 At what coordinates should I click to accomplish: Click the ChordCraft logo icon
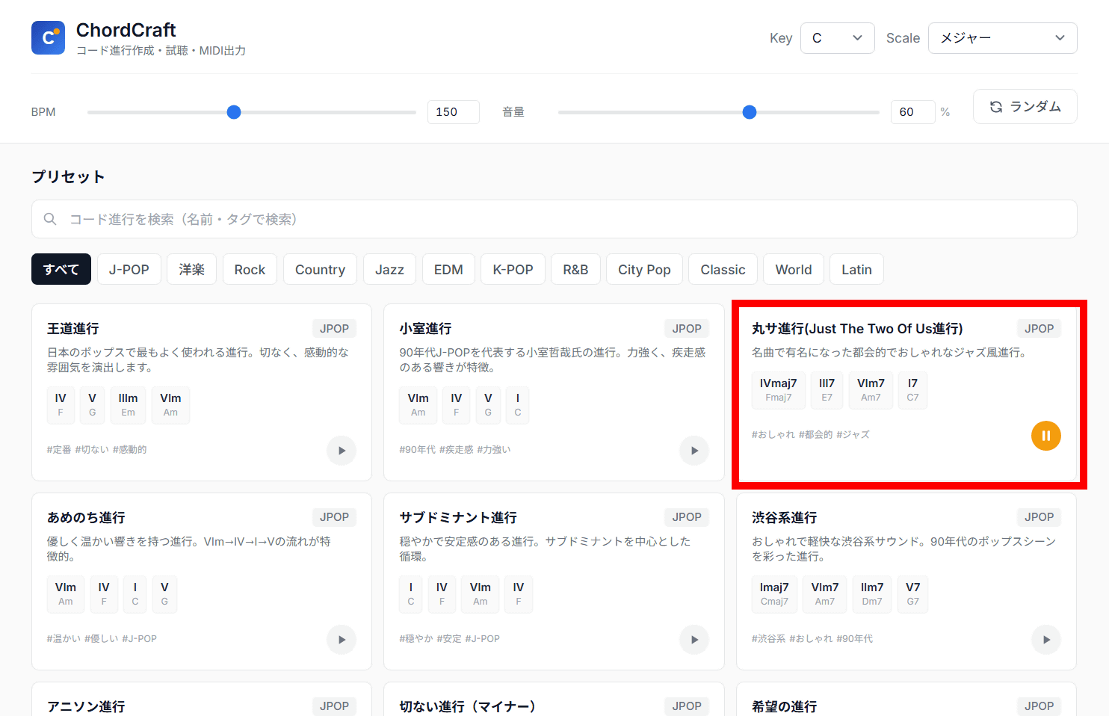48,37
